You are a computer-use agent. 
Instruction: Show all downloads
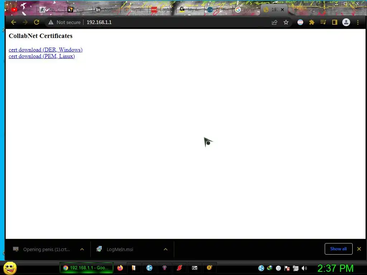click(x=338, y=249)
